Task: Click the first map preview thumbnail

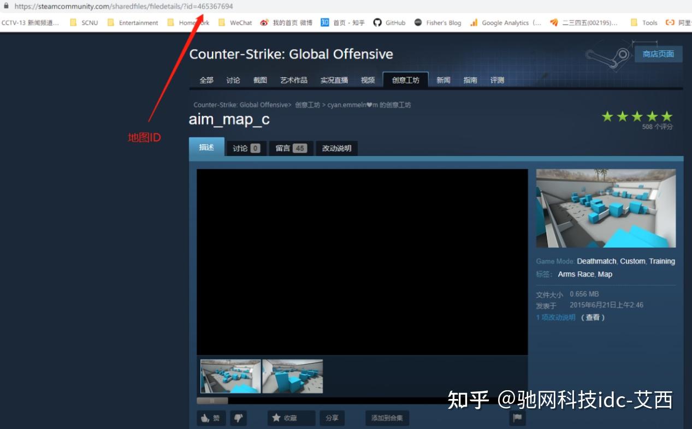Action: tap(230, 376)
